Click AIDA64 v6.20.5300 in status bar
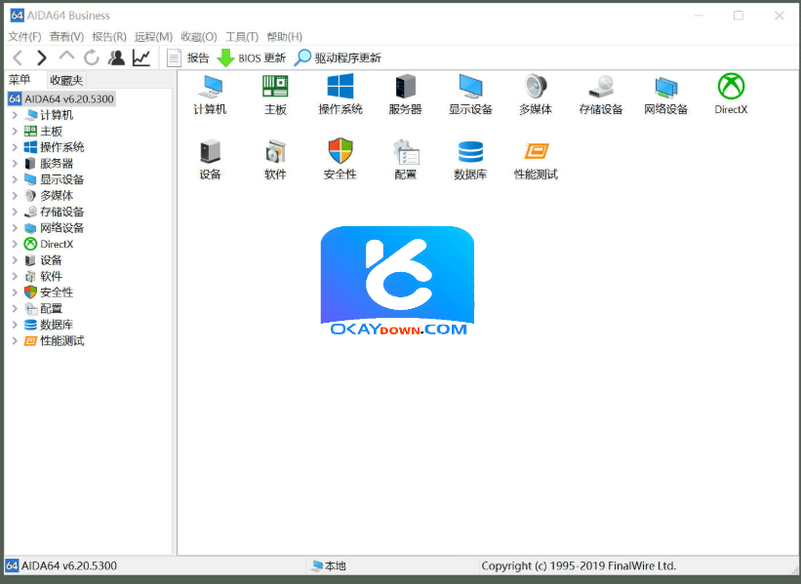 click(61, 565)
